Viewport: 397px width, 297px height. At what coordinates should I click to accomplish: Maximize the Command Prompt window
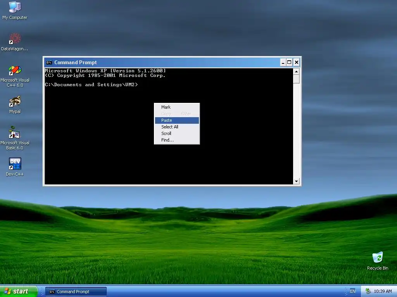tap(289, 62)
